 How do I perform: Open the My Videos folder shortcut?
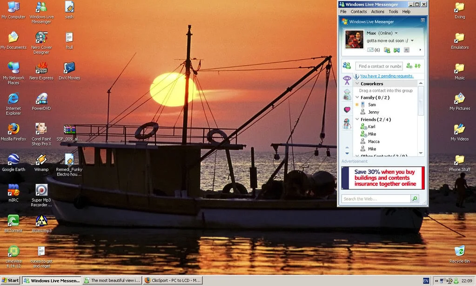(460, 132)
